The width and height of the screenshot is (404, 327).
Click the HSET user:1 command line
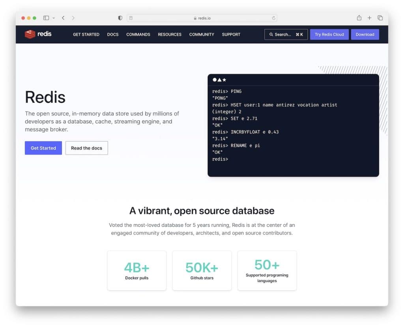[275, 105]
